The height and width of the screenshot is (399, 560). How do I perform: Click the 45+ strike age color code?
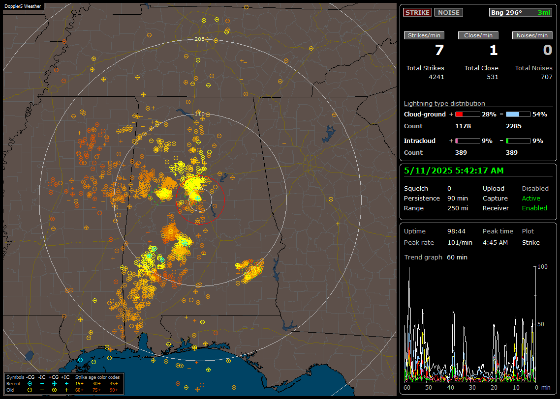coord(114,384)
